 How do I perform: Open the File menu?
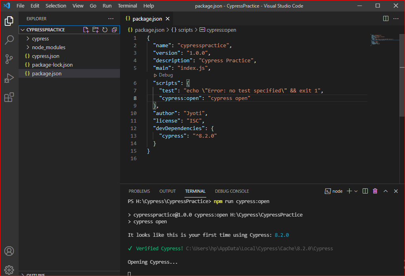pyautogui.click(x=21, y=6)
